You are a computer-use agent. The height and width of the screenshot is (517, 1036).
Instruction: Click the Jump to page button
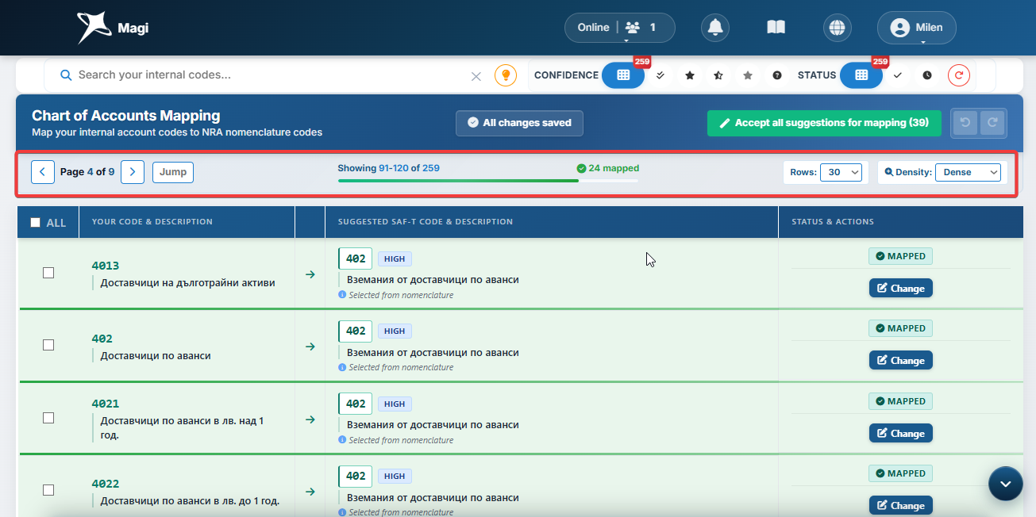point(173,172)
